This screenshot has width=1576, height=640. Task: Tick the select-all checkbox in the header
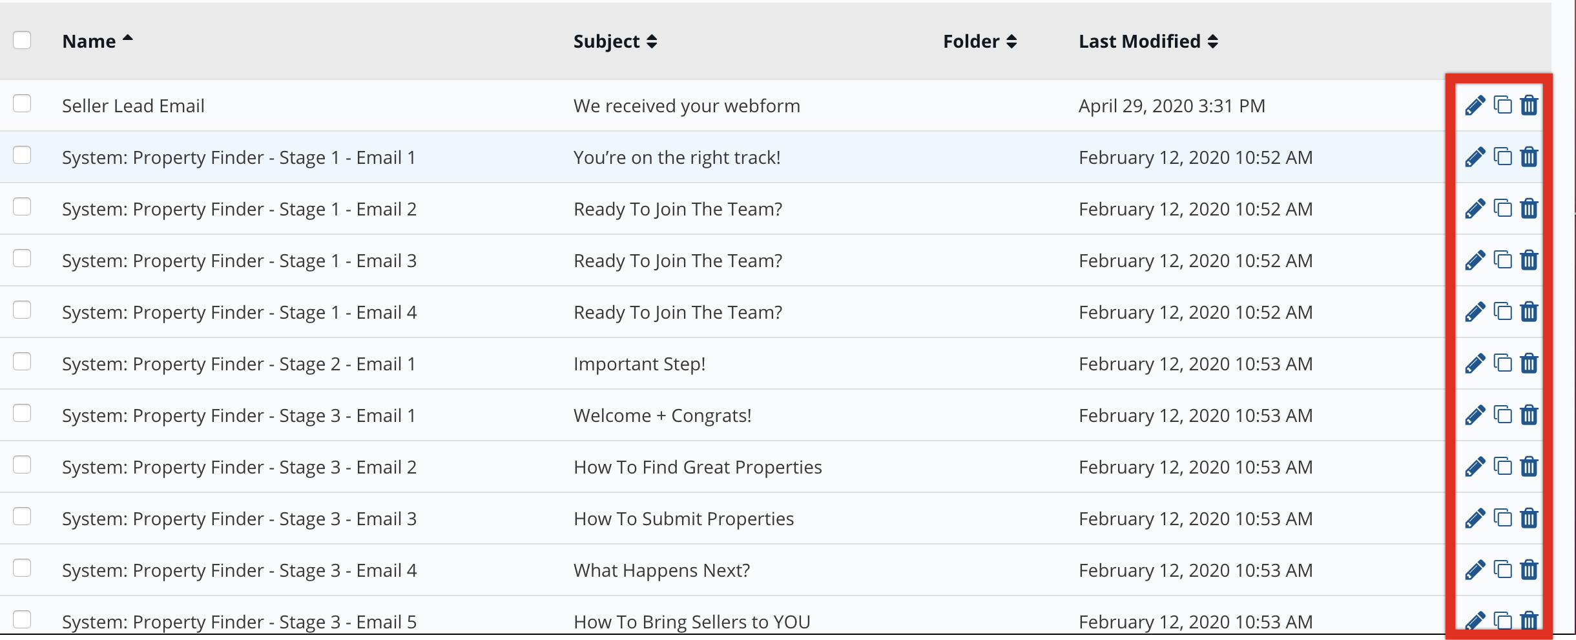(22, 40)
